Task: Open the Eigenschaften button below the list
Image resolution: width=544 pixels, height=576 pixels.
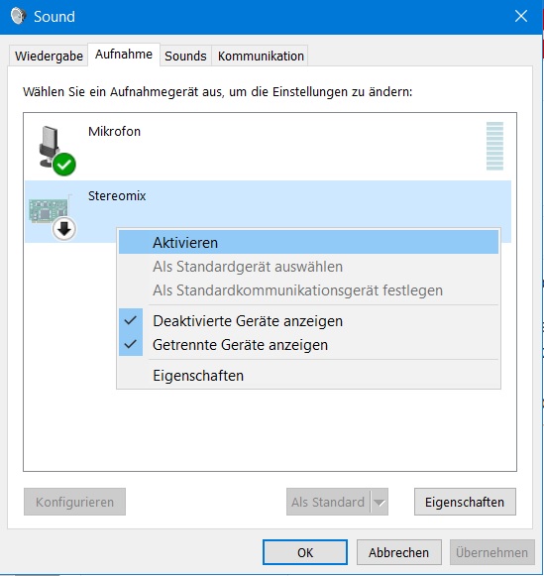Action: (465, 502)
